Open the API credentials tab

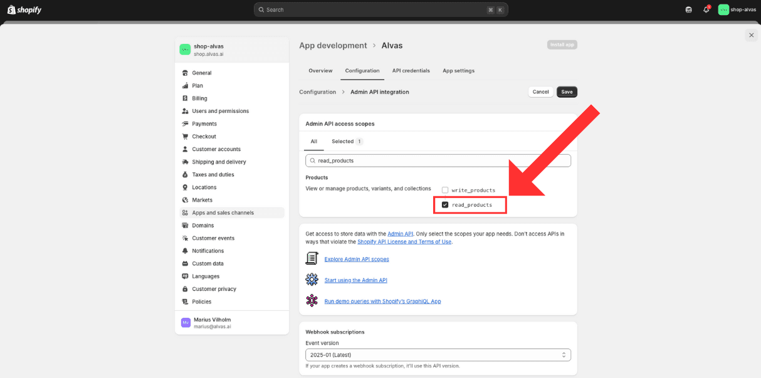[x=411, y=70]
